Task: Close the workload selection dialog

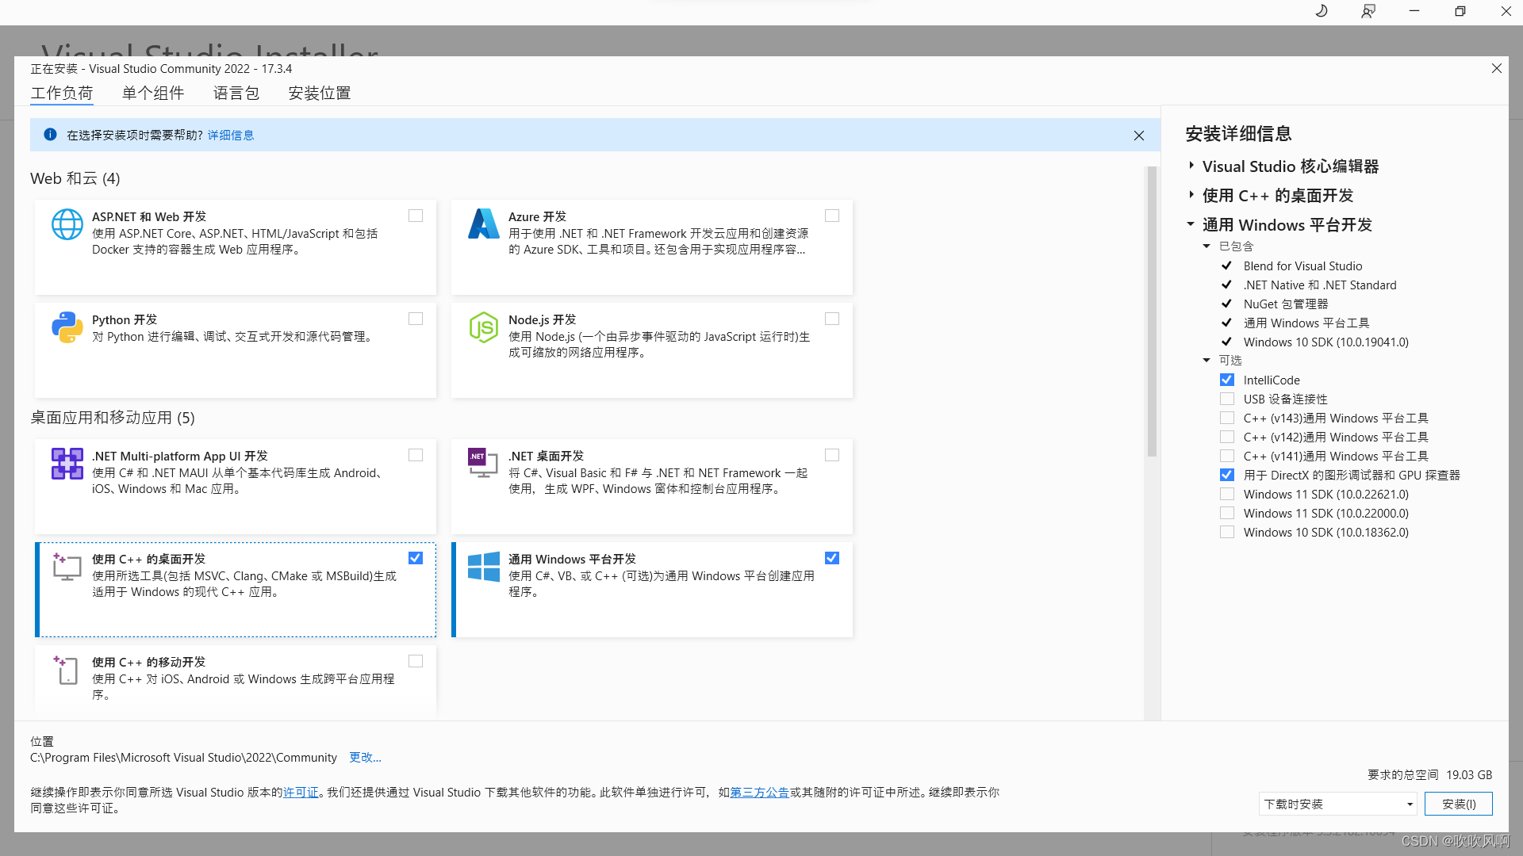Action: pyautogui.click(x=1497, y=69)
